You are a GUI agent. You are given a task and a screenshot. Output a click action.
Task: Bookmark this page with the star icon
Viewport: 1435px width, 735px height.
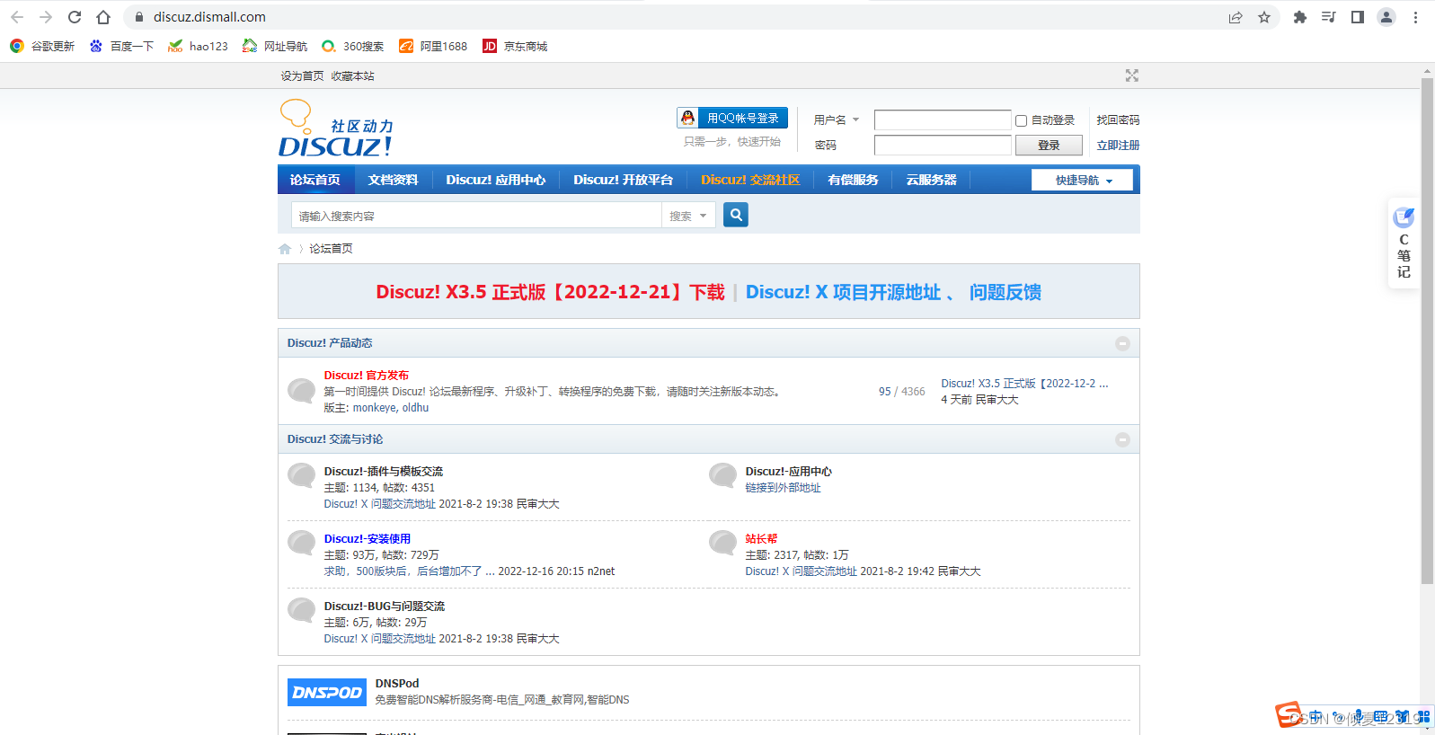tap(1264, 17)
